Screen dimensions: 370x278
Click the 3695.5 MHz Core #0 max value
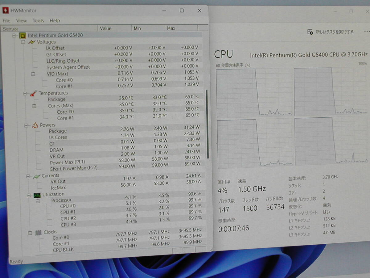pyautogui.click(x=190, y=230)
